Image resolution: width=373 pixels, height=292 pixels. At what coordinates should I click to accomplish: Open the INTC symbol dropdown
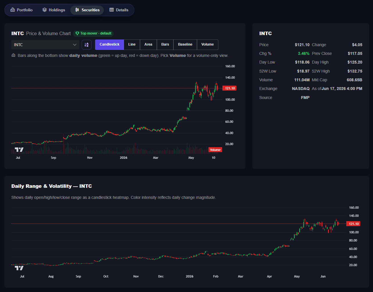(45, 45)
